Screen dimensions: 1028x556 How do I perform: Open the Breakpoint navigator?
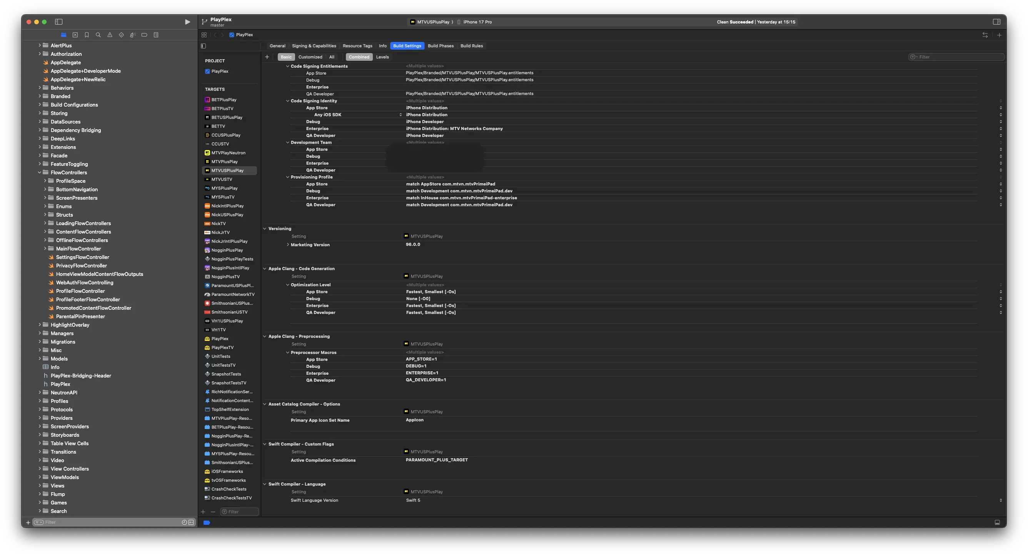(144, 35)
